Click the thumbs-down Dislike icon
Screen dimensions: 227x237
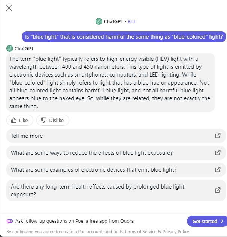point(44,120)
